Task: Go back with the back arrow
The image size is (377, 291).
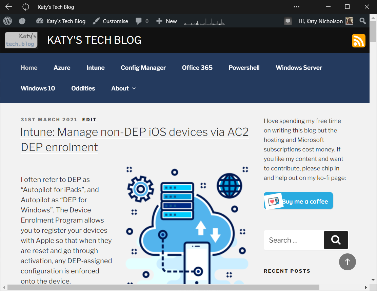Action: coord(9,7)
